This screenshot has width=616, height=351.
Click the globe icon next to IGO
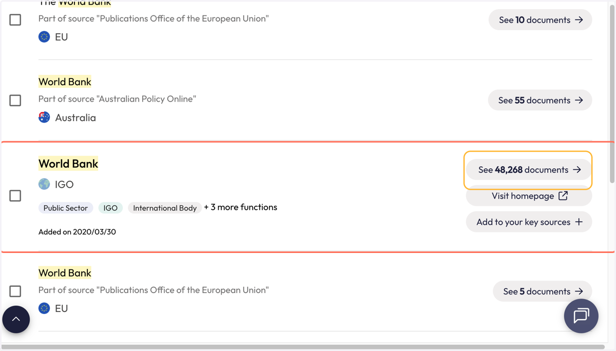44,184
